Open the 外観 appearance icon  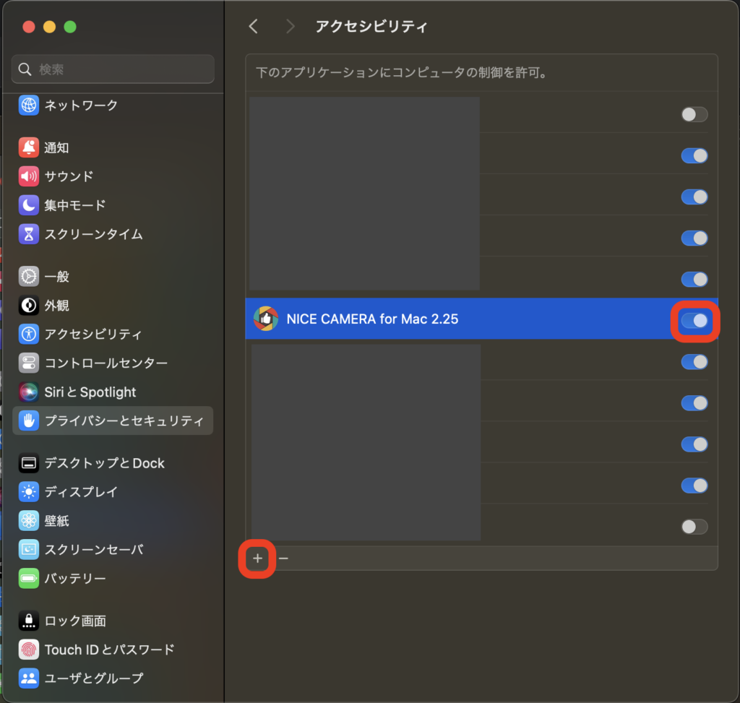pos(29,306)
